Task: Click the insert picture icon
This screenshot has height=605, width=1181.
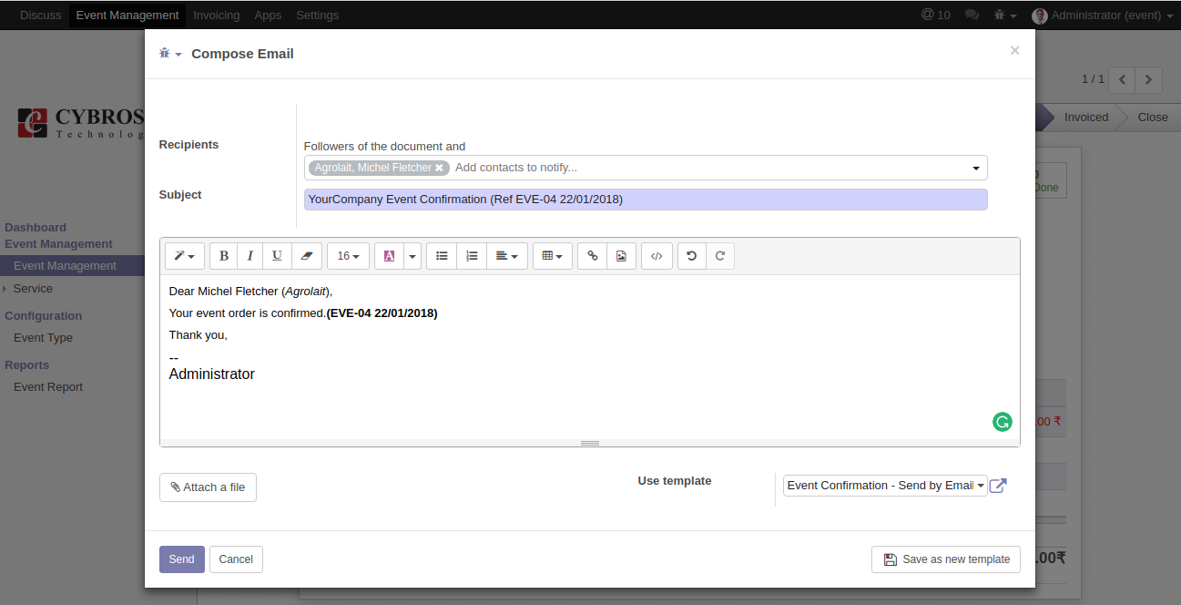Action: pos(621,256)
